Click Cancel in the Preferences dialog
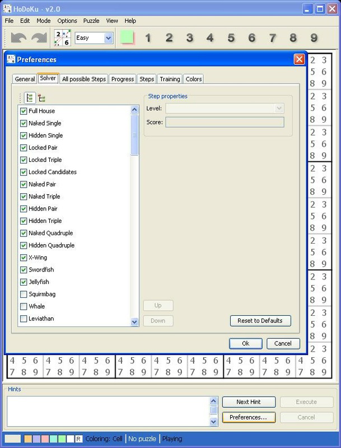 pos(283,343)
